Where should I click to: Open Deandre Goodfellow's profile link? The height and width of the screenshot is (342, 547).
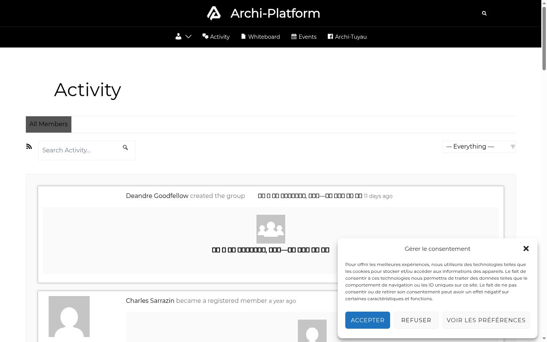pos(157,196)
